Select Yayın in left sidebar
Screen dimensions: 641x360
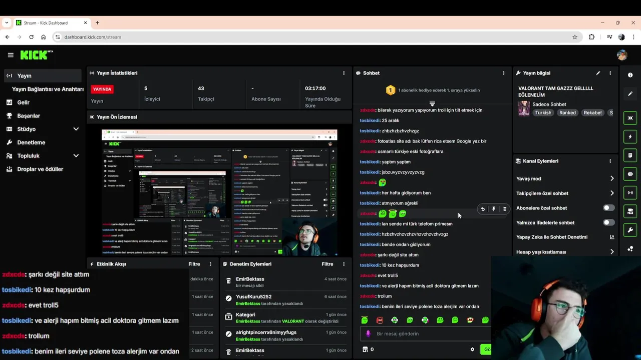tap(43, 75)
